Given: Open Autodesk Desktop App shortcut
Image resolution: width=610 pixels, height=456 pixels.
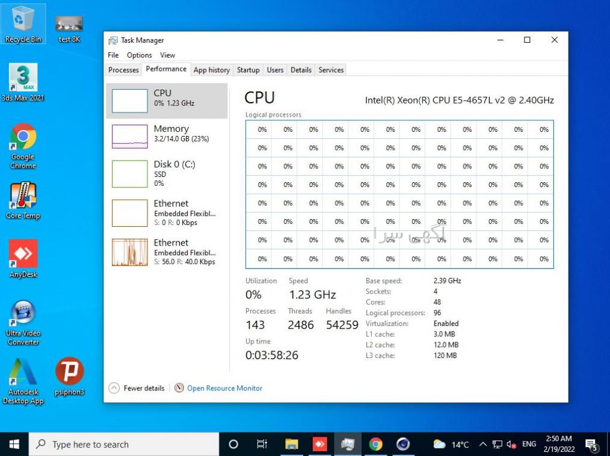Looking at the screenshot, I should pyautogui.click(x=23, y=381).
